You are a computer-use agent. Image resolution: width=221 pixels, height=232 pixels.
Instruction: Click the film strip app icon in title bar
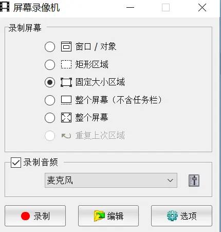coord(5,7)
